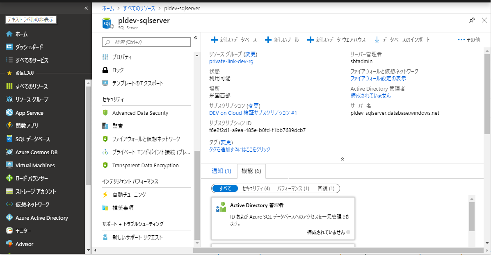This screenshot has height=255, width=491.
Task: Filter features by パフォーマンス (1)
Action: coord(293,188)
